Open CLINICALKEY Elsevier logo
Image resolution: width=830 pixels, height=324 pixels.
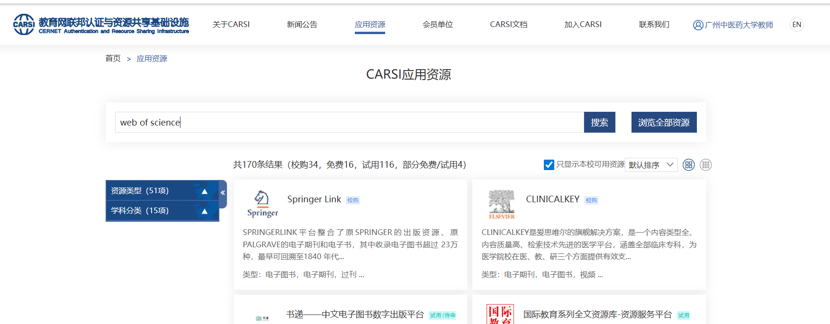click(501, 204)
